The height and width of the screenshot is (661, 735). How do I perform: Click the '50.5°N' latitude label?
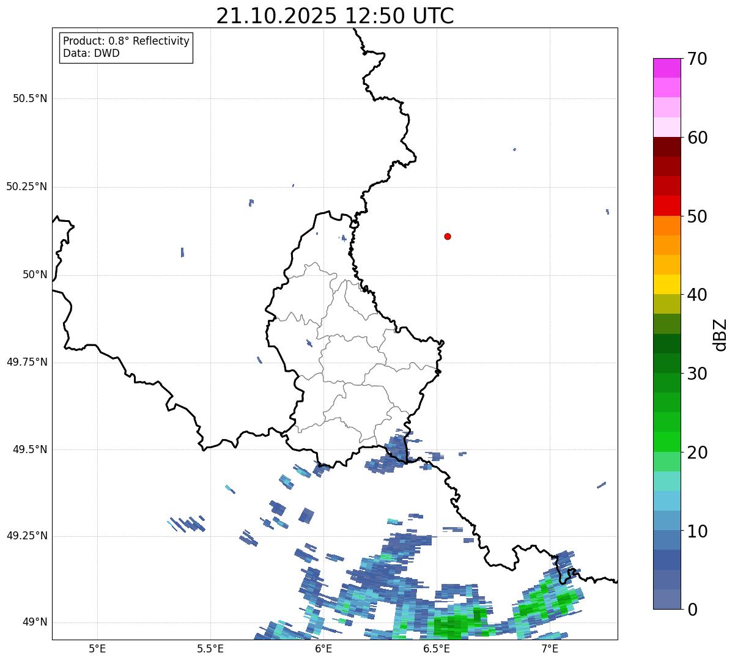point(30,98)
